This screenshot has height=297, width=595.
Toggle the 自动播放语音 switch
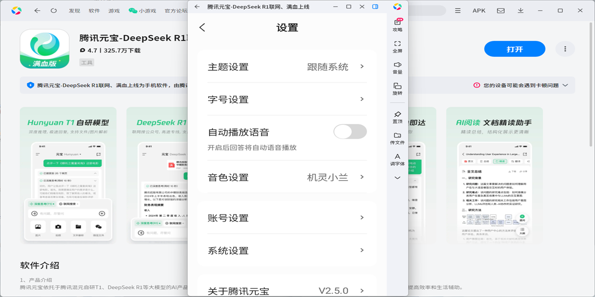(350, 132)
